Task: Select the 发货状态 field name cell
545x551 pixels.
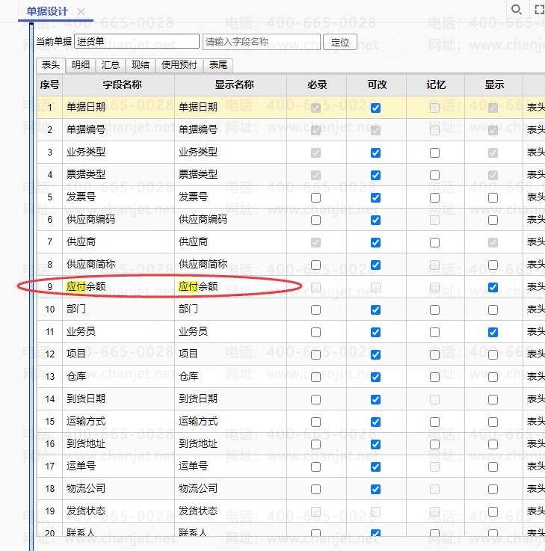Action: (118, 511)
